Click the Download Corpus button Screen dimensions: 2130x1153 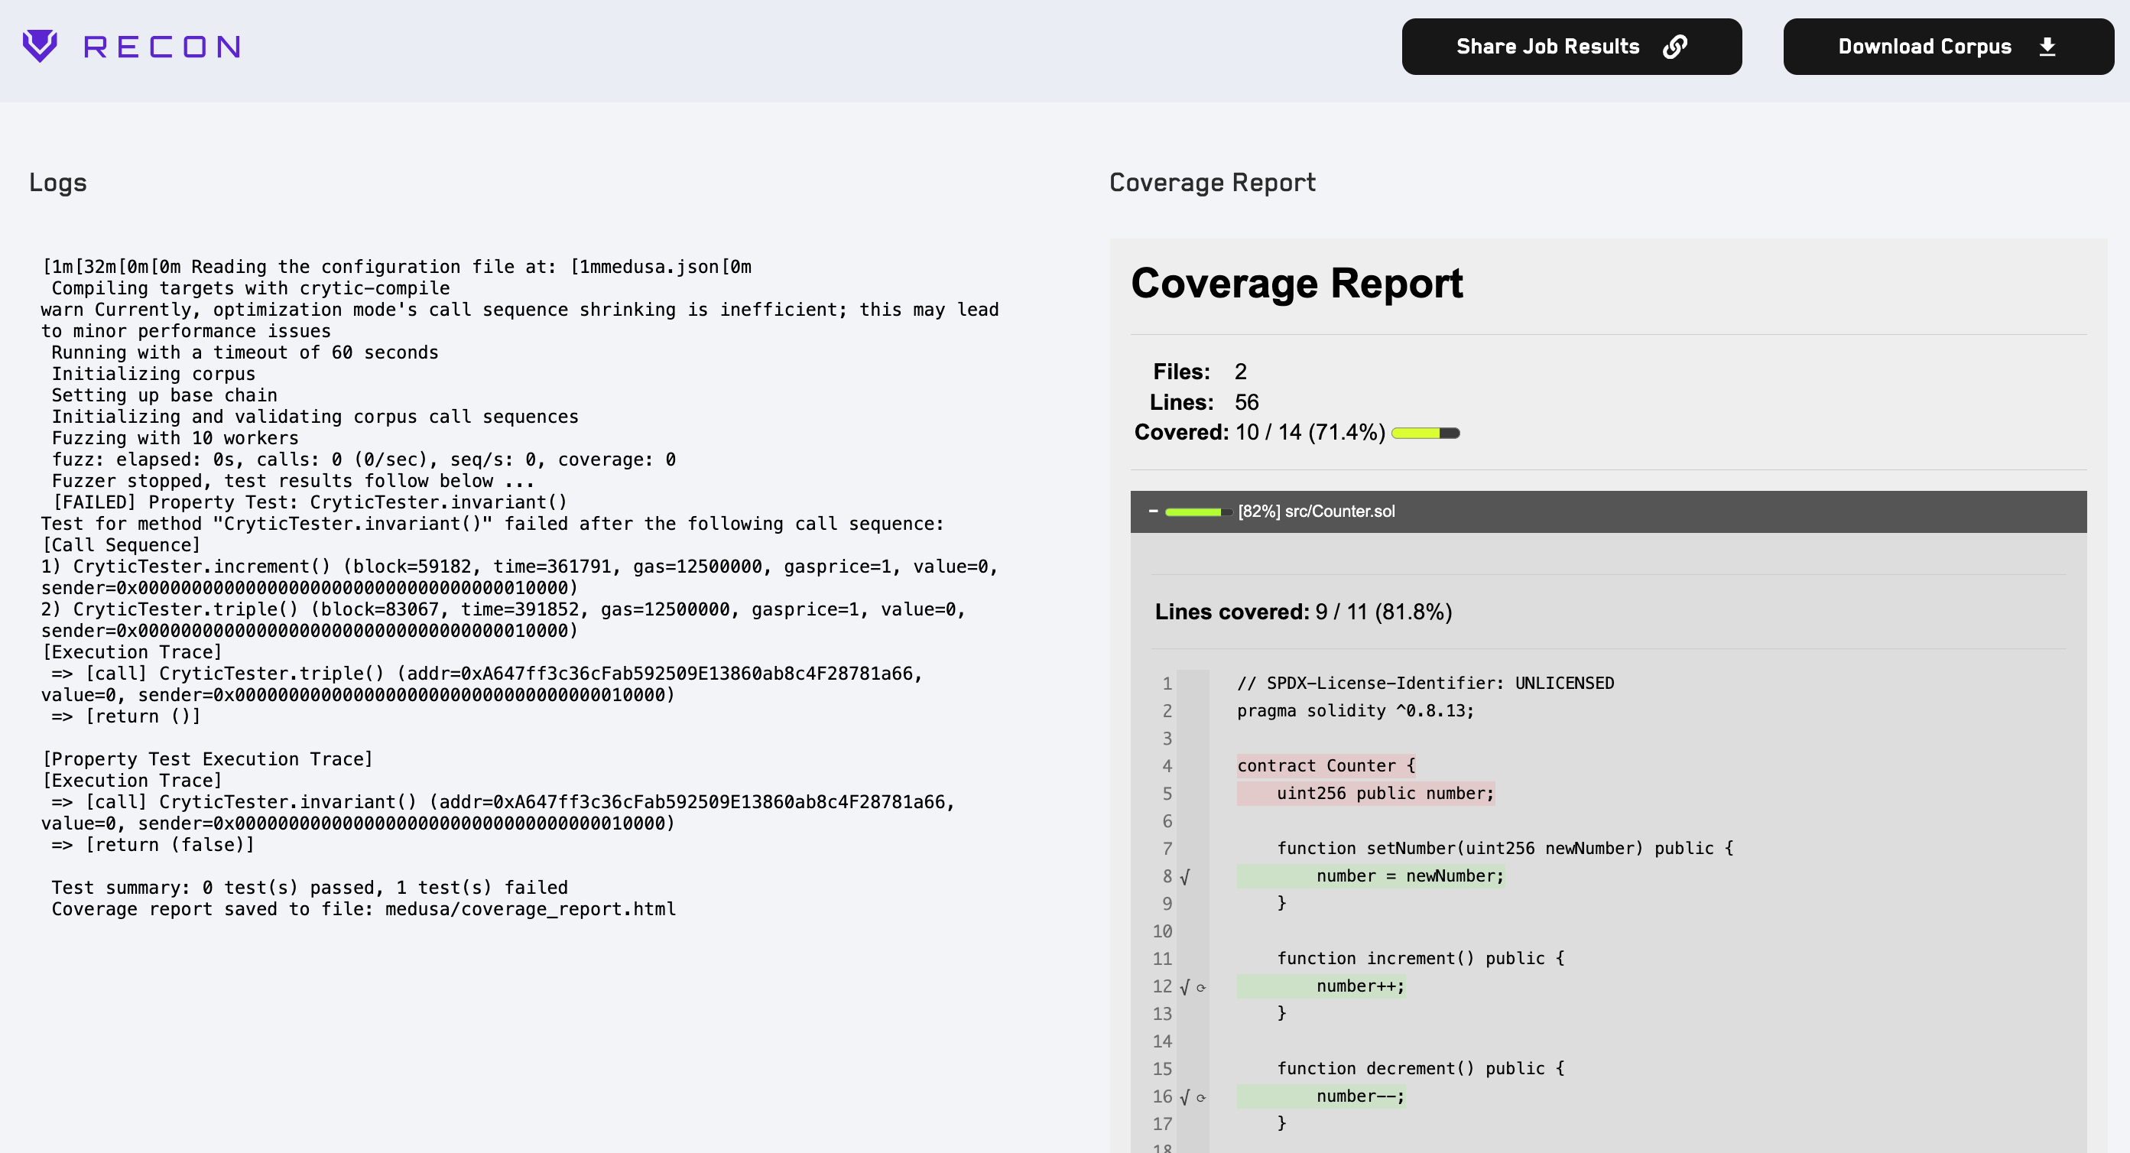click(1948, 47)
